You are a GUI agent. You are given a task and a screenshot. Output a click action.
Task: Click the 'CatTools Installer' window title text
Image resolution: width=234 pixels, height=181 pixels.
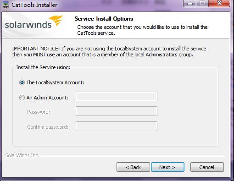pyautogui.click(x=34, y=5)
